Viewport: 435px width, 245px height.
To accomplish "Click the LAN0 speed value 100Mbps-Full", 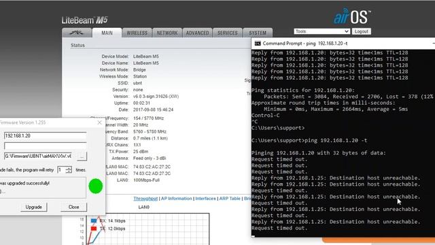I will (x=146, y=180).
